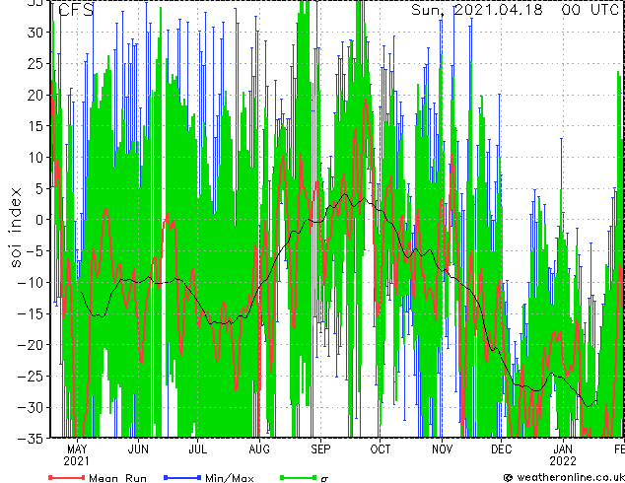The width and height of the screenshot is (625, 483).
Task: Click the CFS model label
Action: [x=76, y=10]
